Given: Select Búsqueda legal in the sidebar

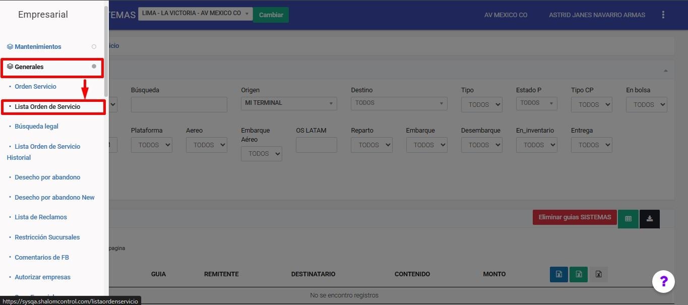Looking at the screenshot, I should pos(36,127).
